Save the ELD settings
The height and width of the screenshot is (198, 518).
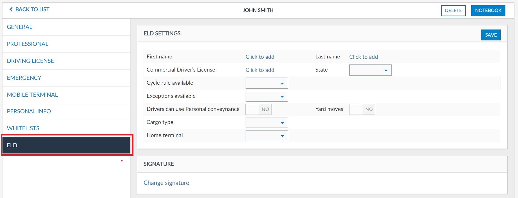pyautogui.click(x=491, y=35)
